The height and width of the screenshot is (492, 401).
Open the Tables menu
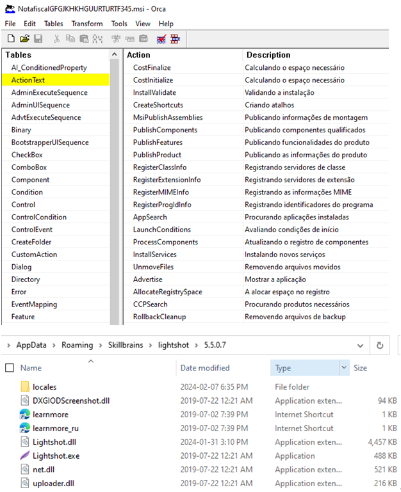tap(53, 24)
